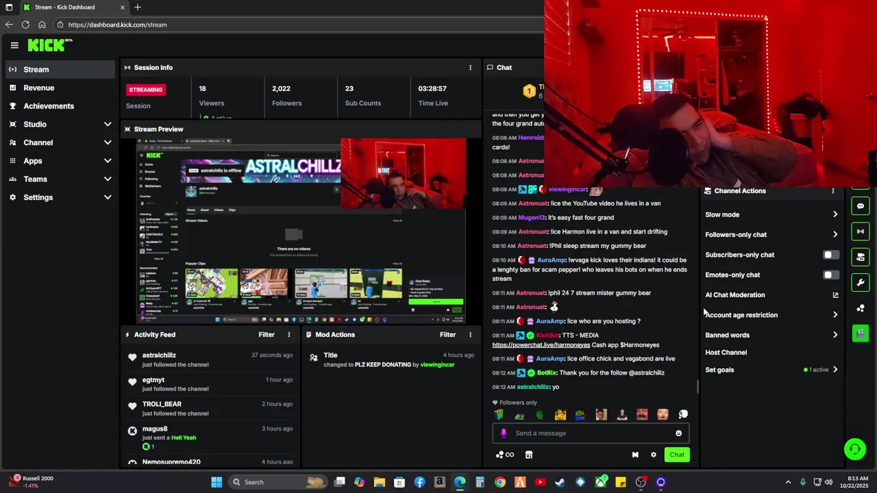Open YouTube from the taskbar
Screen dimensions: 877x493
point(540,482)
